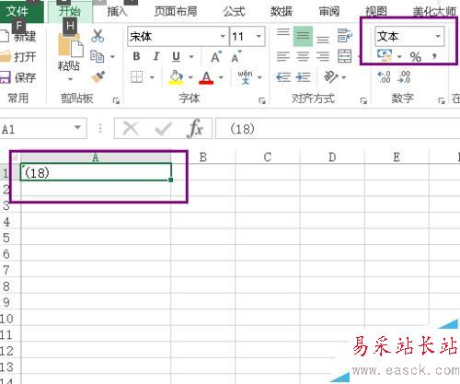Toggle Underline formatting
Screen dimensions: 460x384
(176, 56)
